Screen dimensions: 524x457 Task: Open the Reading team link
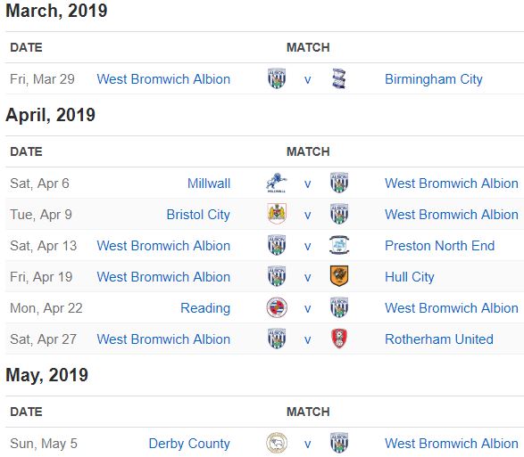click(x=205, y=308)
